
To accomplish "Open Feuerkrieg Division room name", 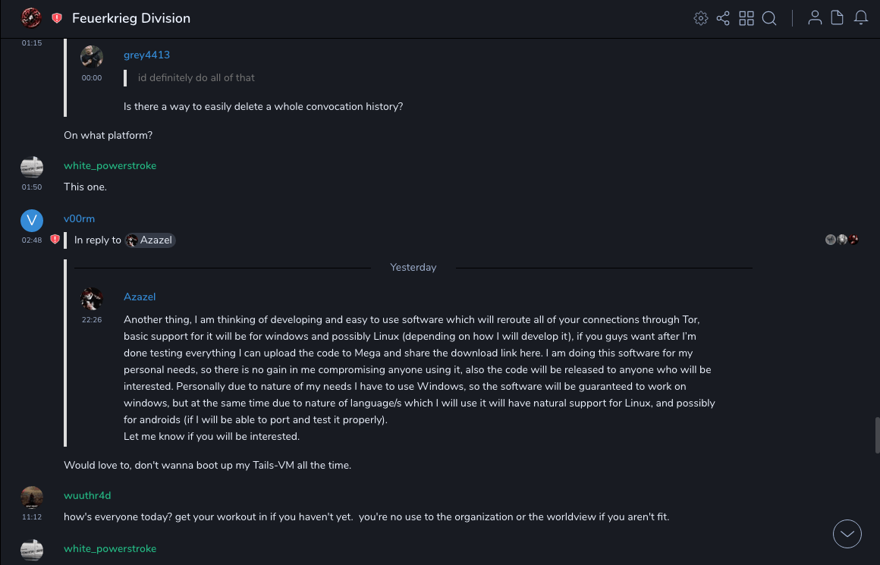I will [131, 18].
